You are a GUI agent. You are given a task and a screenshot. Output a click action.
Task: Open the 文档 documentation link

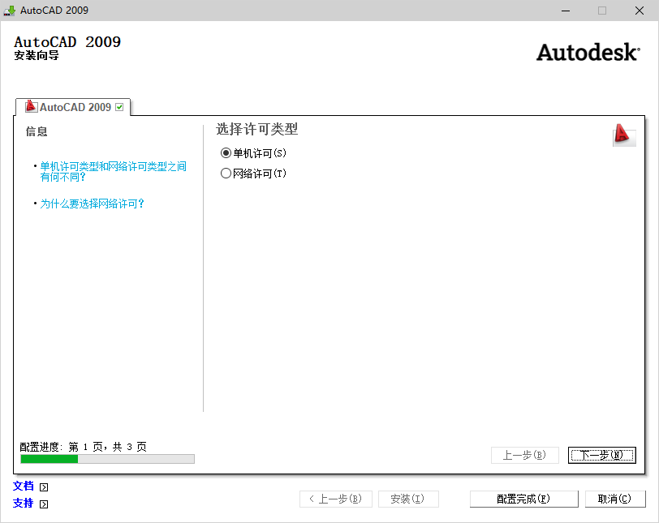pyautogui.click(x=22, y=486)
